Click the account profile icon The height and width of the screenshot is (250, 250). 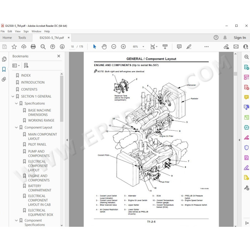coord(246,47)
